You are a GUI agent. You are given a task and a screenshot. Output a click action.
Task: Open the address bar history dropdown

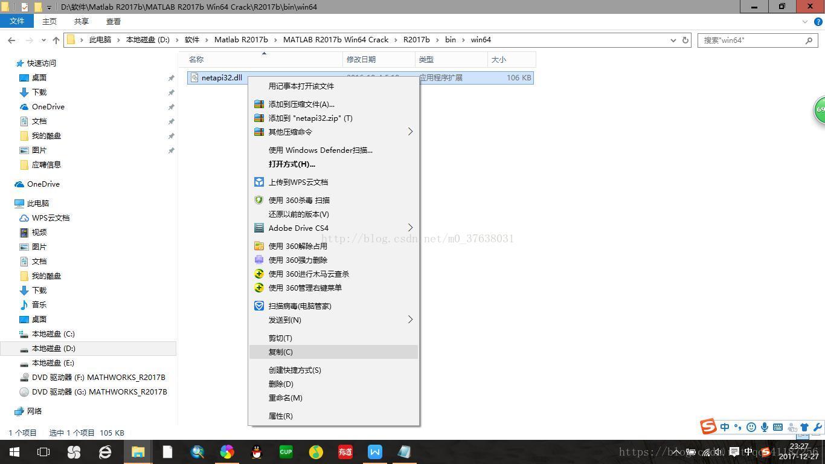tap(673, 40)
